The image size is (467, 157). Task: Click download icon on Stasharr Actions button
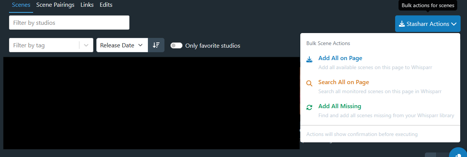point(402,24)
